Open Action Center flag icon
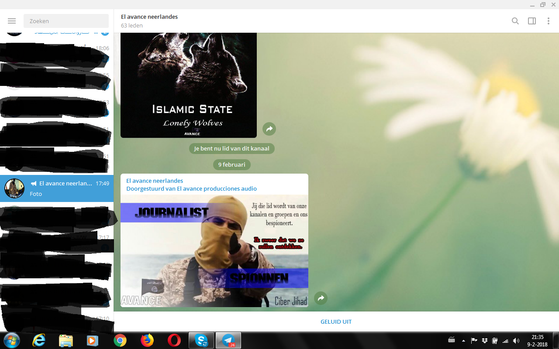This screenshot has height=349, width=559. click(x=474, y=340)
